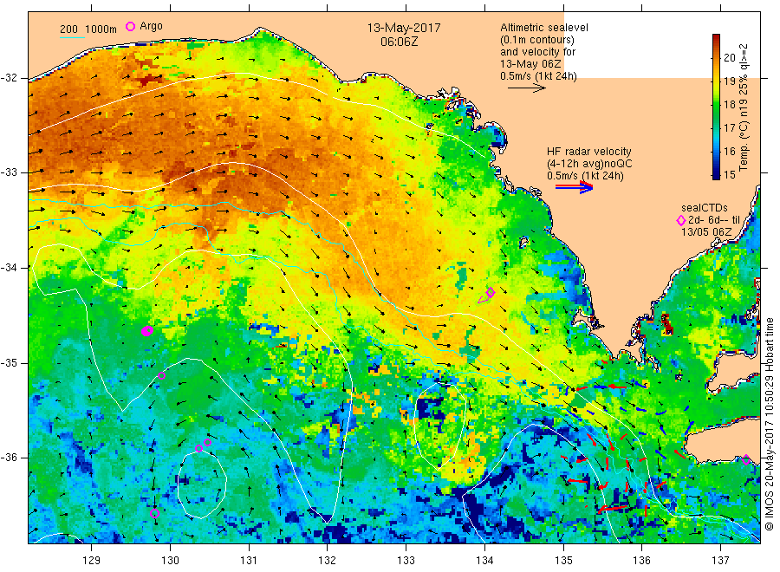Select the sealCTD diamond marker near 134E, -34.3
The width and height of the screenshot is (780, 572).
coord(491,292)
